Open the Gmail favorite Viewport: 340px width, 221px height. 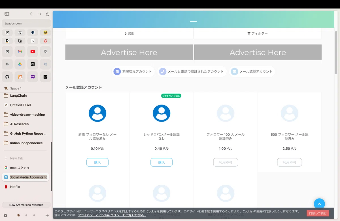[x=20, y=52]
